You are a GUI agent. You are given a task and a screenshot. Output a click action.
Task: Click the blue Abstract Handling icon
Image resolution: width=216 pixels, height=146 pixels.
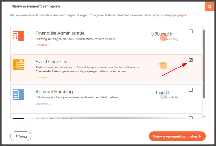point(18,95)
